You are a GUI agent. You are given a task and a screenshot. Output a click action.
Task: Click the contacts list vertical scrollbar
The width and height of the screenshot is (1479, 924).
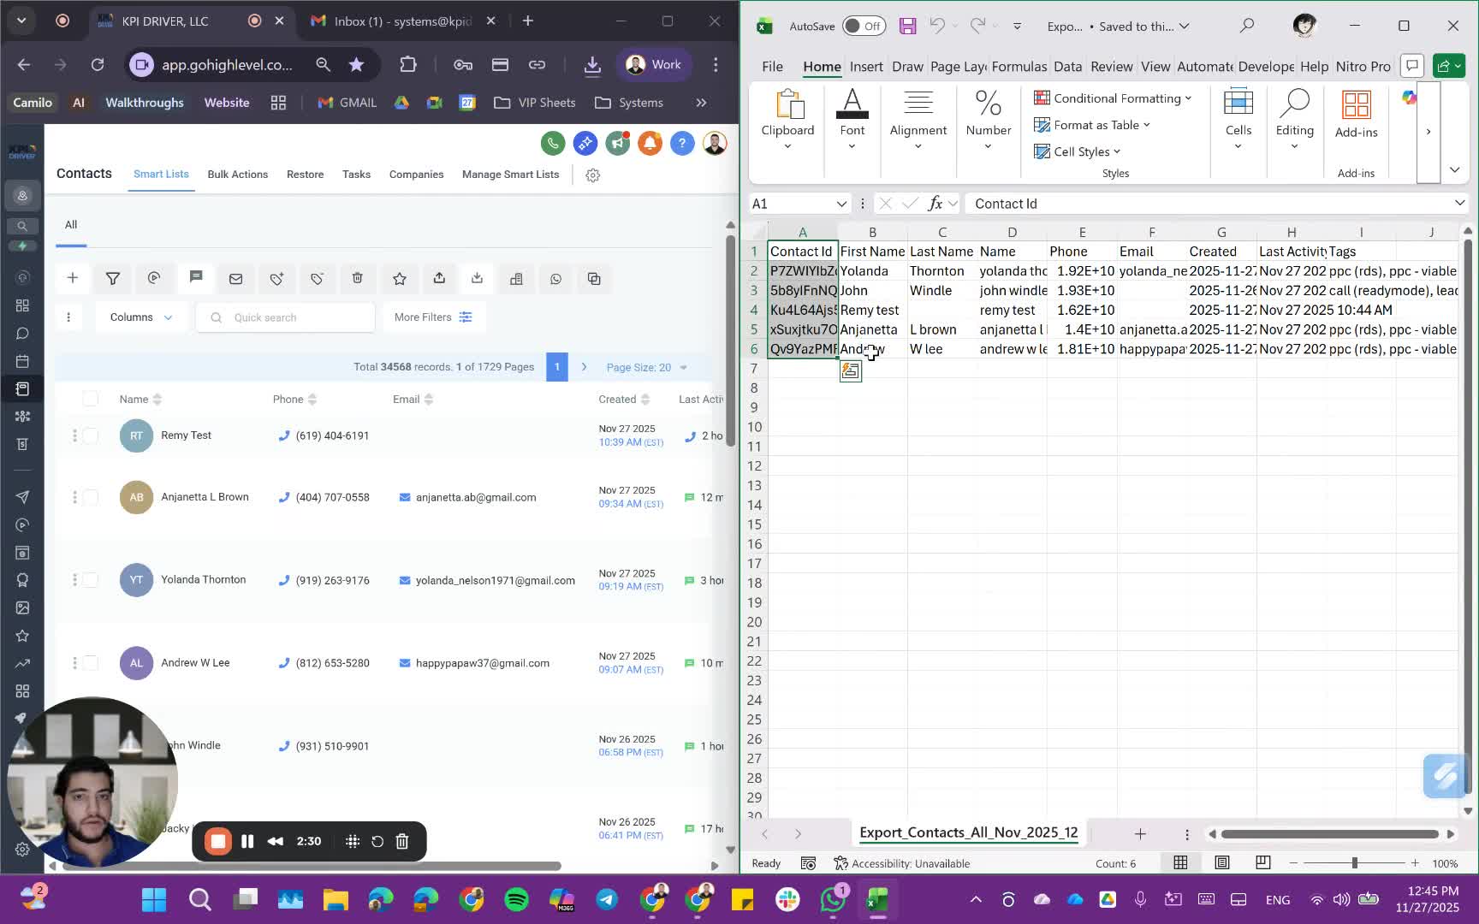[730, 342]
